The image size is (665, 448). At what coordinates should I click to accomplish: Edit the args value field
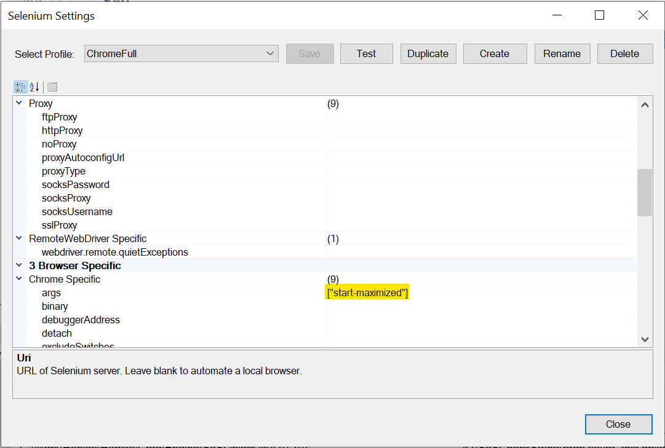pos(480,293)
